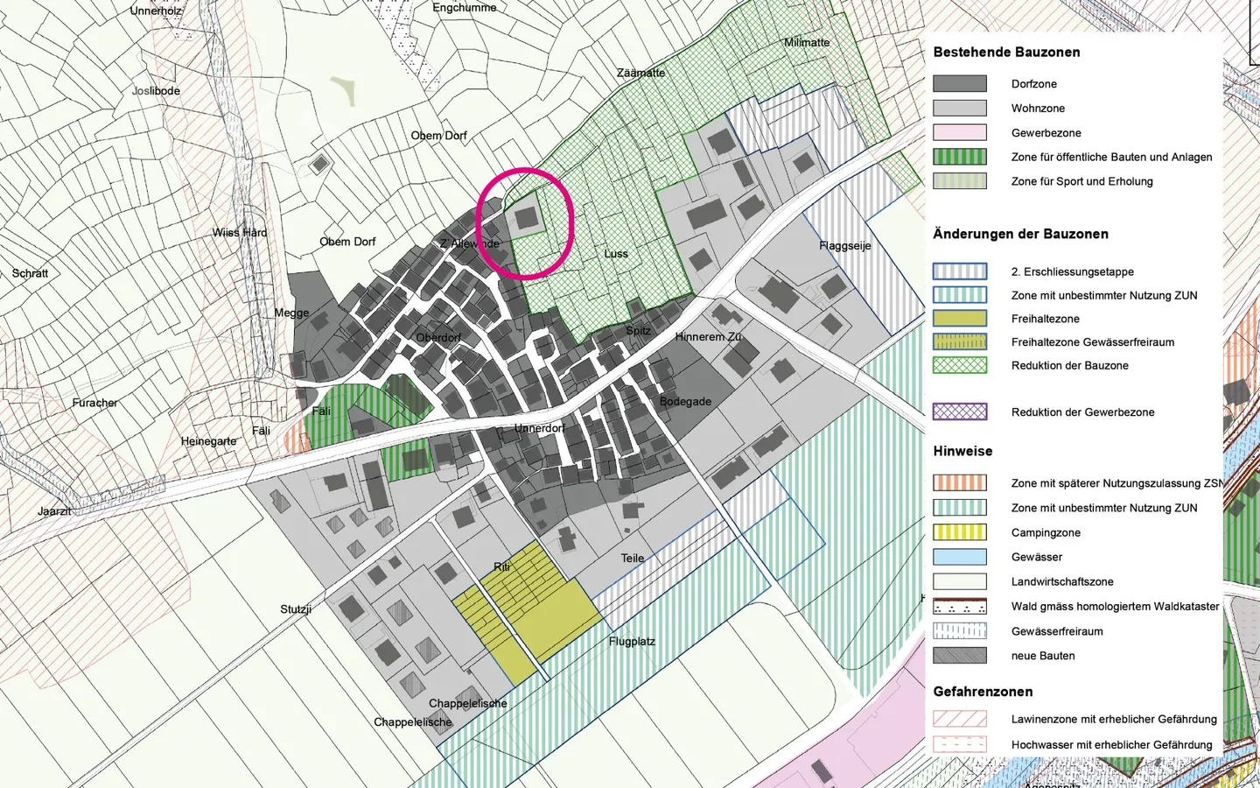
Task: Click the Lawinenzone red hatched legend symbol
Action: coord(959,719)
